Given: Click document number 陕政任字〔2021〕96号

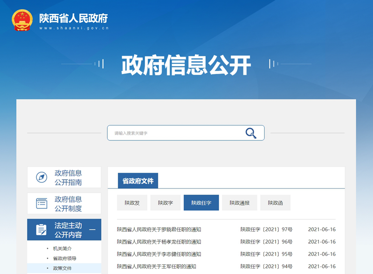Looking at the screenshot, I should (266, 242).
